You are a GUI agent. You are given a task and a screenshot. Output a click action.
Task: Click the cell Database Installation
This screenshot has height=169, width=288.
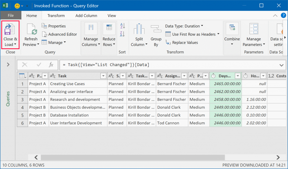(x=78, y=115)
